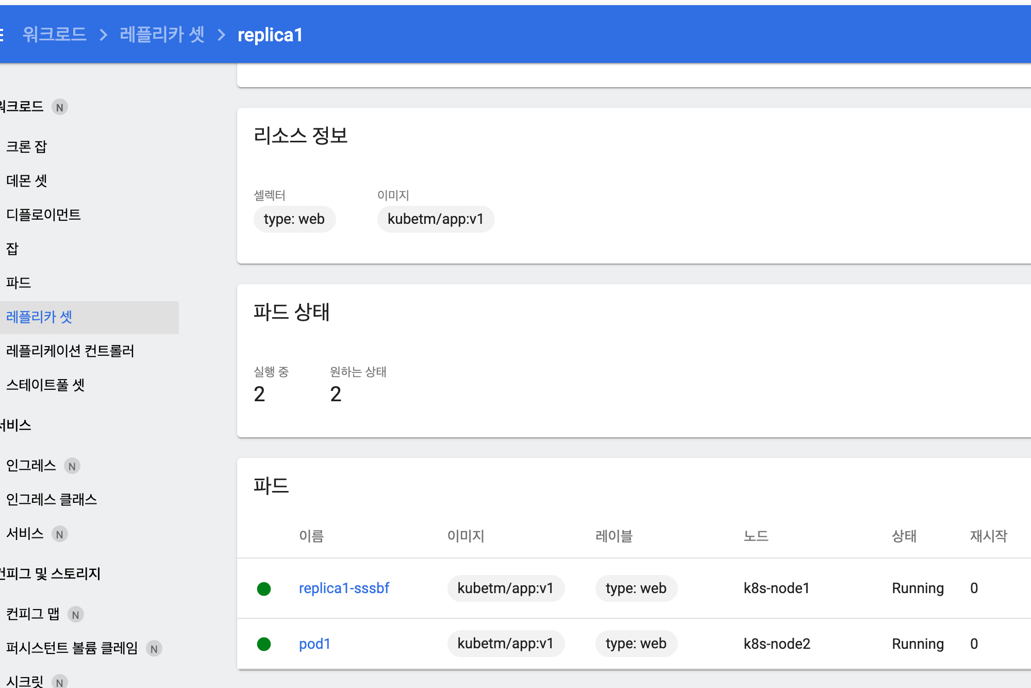The height and width of the screenshot is (688, 1031).
Task: Sort pods by 이름 column header
Action: pos(311,536)
